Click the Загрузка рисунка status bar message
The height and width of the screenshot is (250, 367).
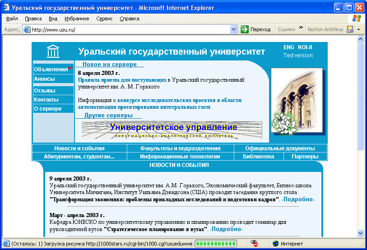[102, 244]
